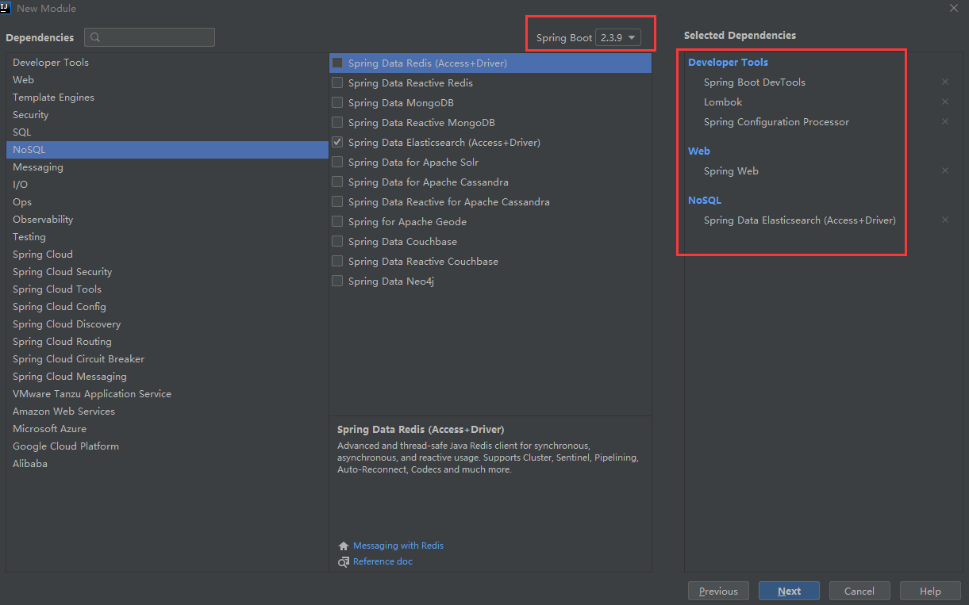Click the home icon beside Messaging with Redis
Image resolution: width=969 pixels, height=605 pixels.
click(x=344, y=546)
